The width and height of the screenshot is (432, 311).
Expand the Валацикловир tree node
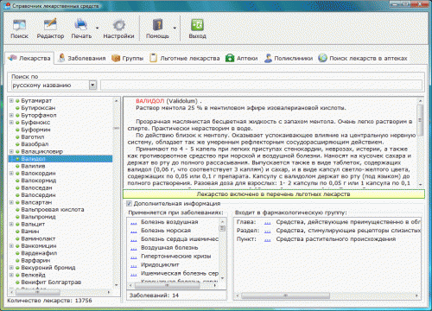11,151
